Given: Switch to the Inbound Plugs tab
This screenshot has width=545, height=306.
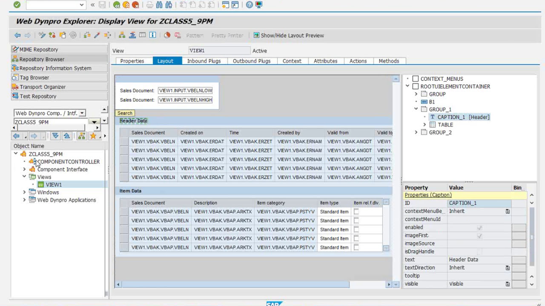Looking at the screenshot, I should point(204,61).
